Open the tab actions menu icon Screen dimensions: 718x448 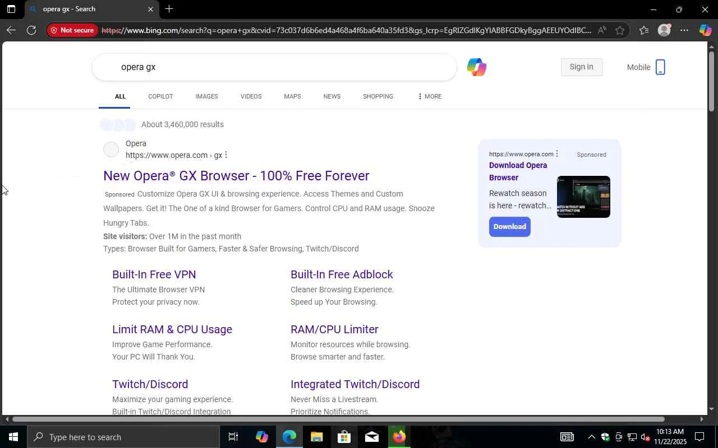pyautogui.click(x=11, y=9)
